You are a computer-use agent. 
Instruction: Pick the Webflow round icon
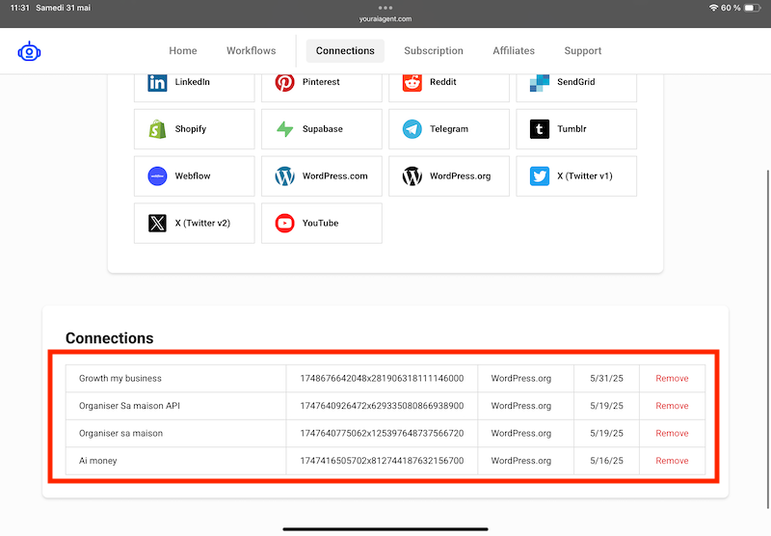tap(157, 176)
